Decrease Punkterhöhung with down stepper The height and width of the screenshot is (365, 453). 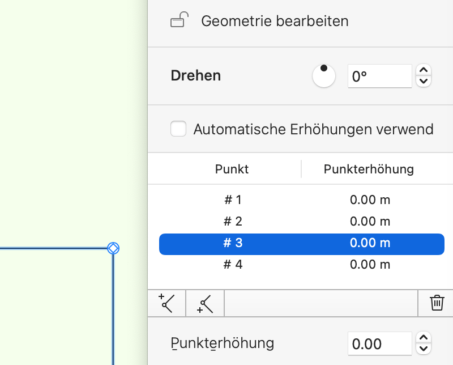(424, 349)
